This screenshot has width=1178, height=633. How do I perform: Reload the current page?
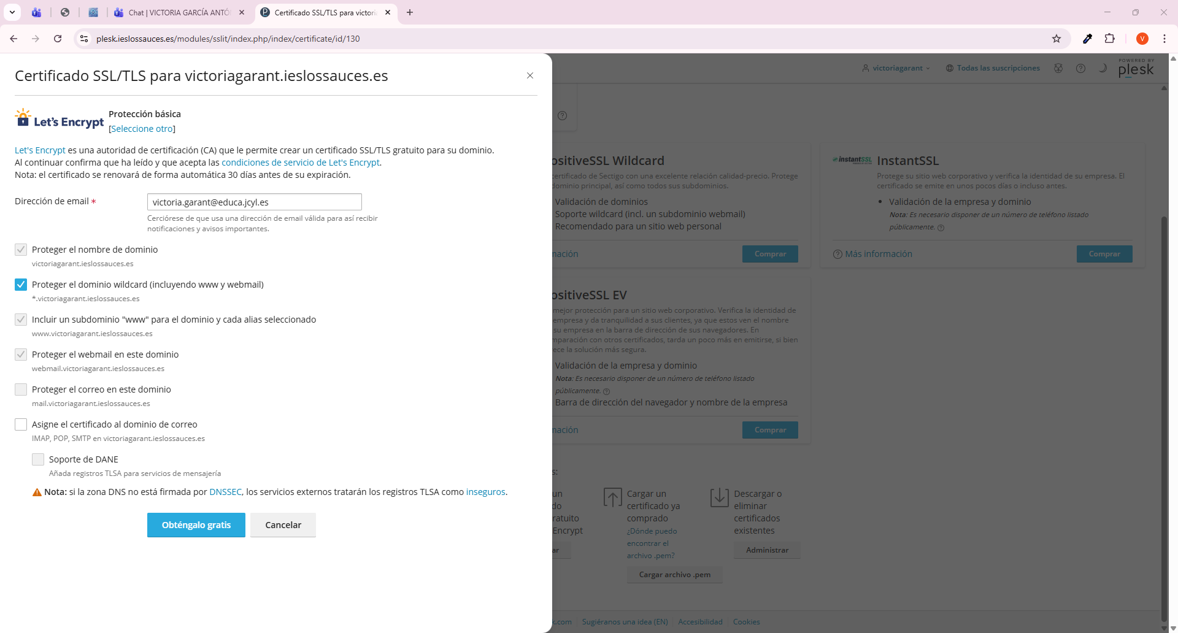[58, 39]
